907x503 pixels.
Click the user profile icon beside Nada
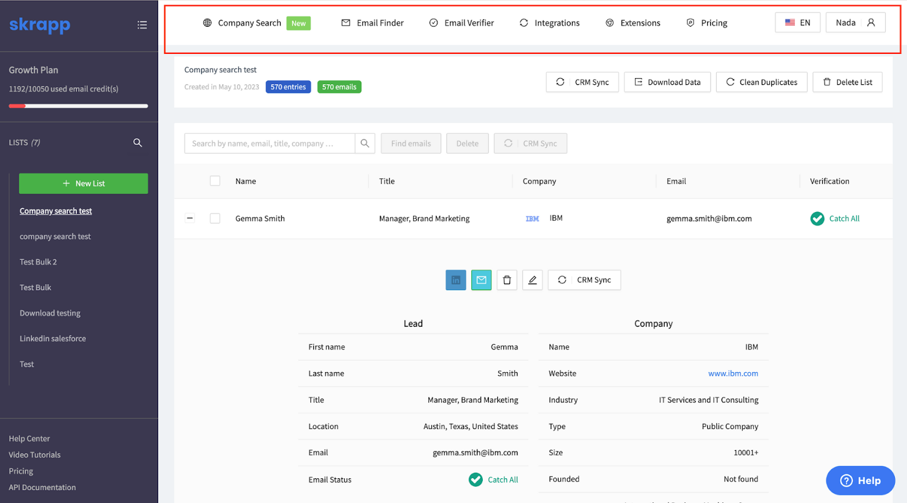pyautogui.click(x=871, y=22)
